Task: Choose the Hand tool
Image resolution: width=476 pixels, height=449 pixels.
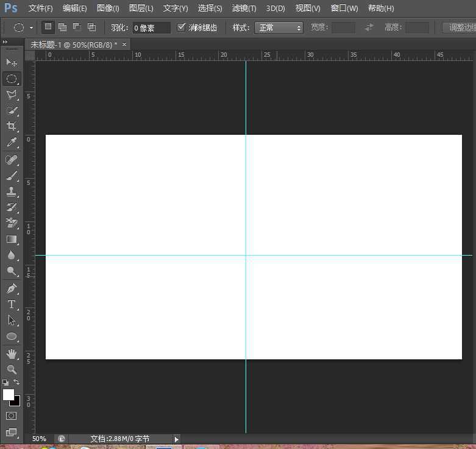Action: 12,354
